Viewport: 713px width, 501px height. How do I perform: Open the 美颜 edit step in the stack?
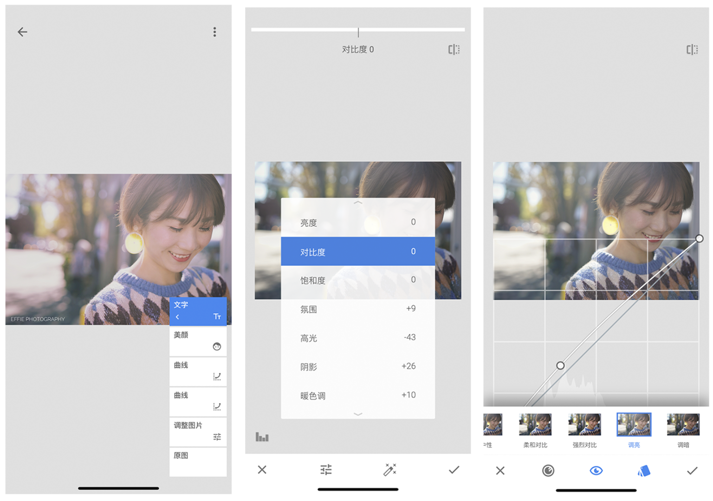(198, 341)
